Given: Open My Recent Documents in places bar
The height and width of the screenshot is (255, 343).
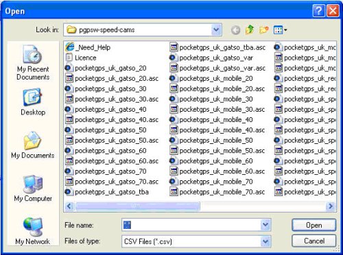Looking at the screenshot, I should (x=33, y=62).
